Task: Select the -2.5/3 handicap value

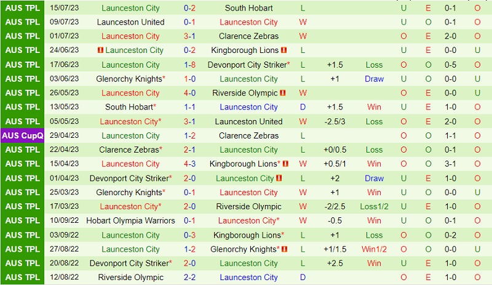Action: click(335, 121)
